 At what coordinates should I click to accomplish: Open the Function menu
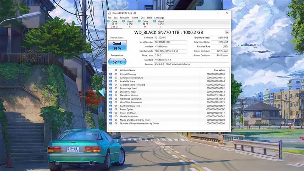(x=124, y=18)
